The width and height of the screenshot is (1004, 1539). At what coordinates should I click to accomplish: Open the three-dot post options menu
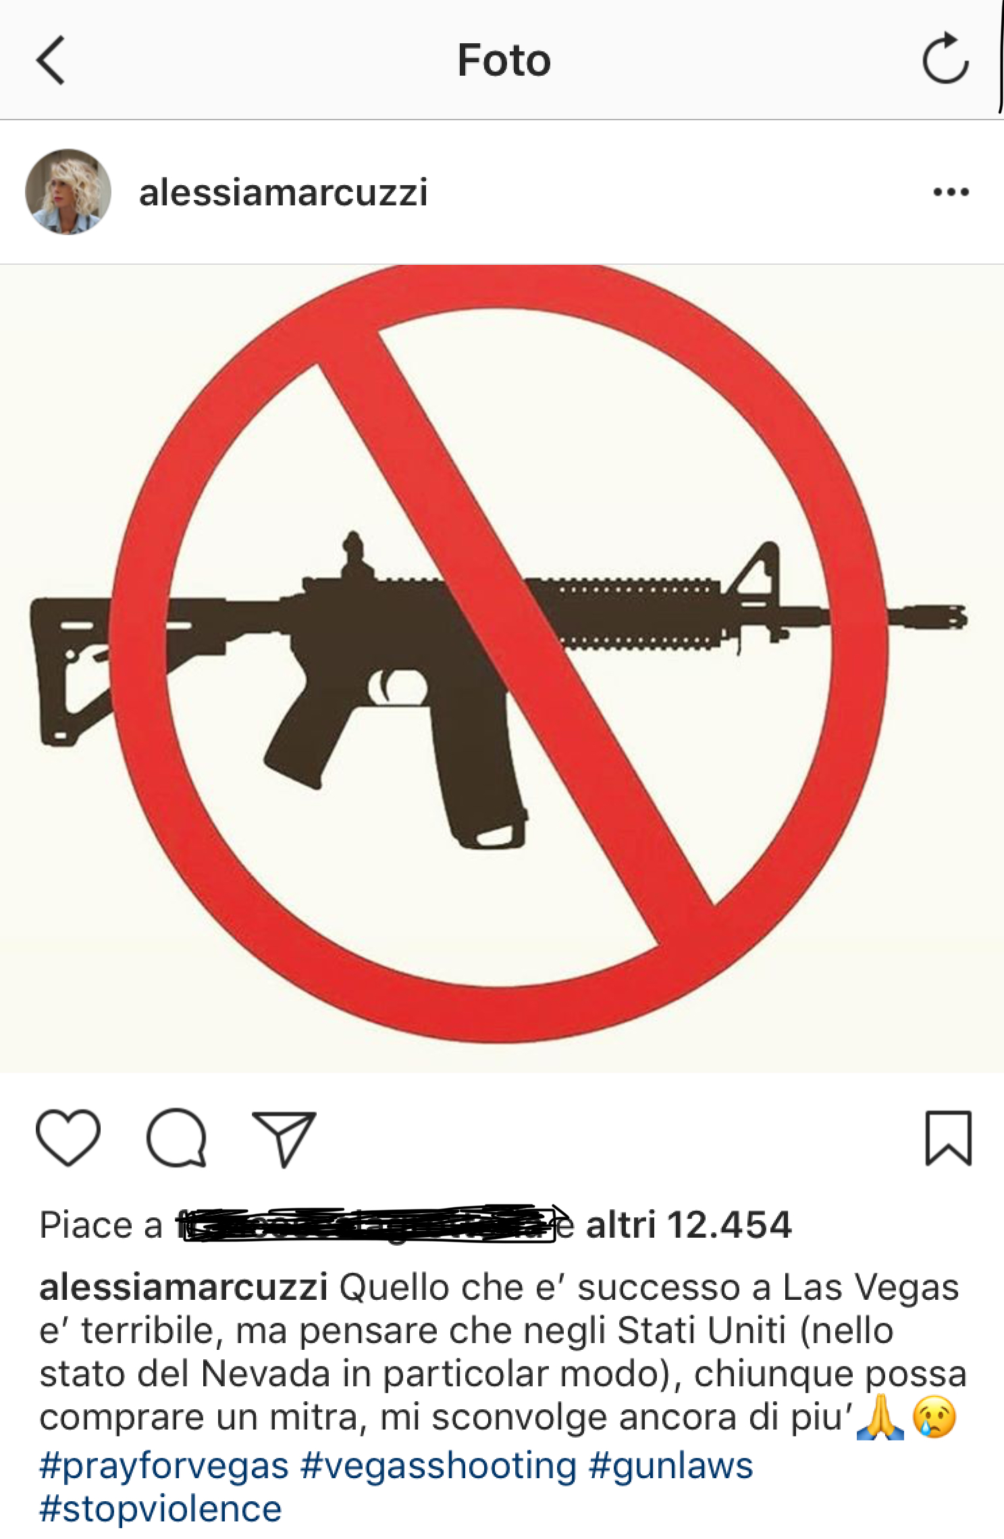click(951, 193)
